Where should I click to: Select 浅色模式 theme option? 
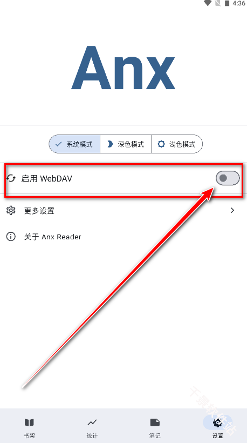click(x=177, y=144)
